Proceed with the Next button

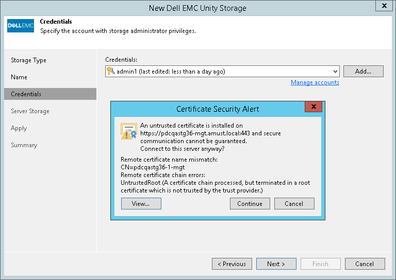point(276,264)
